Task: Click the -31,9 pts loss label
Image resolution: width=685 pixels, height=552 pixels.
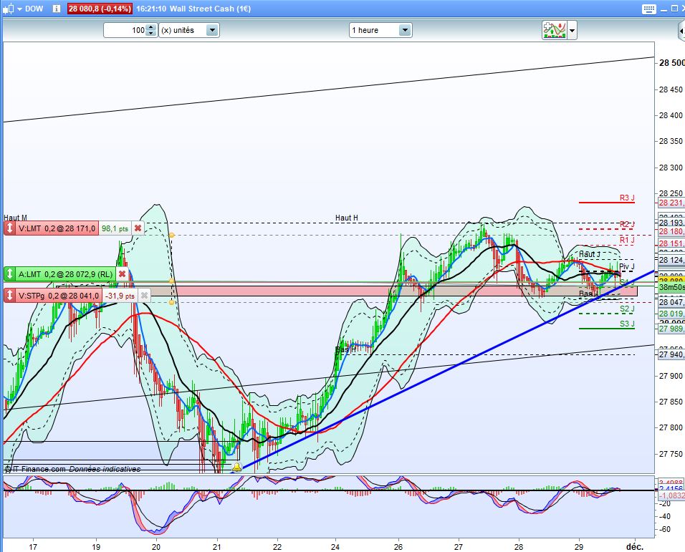Action: click(120, 296)
